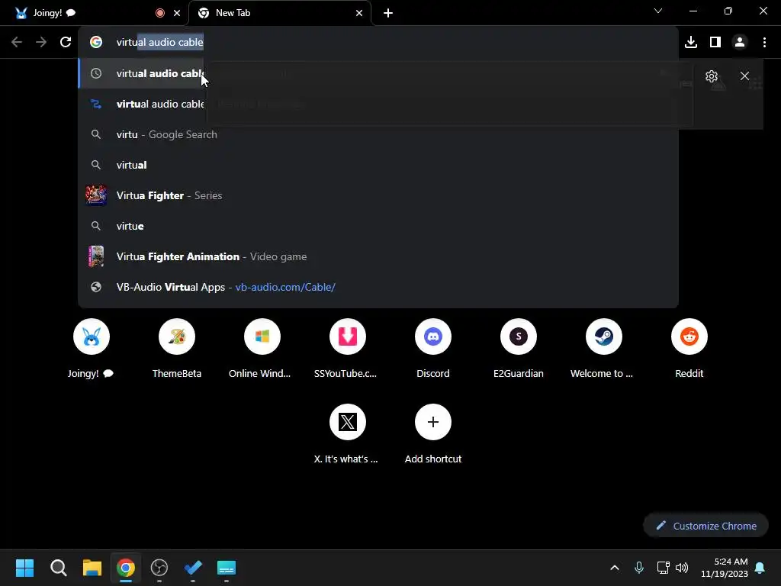This screenshot has width=781, height=586.
Task: Click Chrome icon in taskbar
Action: click(x=126, y=568)
